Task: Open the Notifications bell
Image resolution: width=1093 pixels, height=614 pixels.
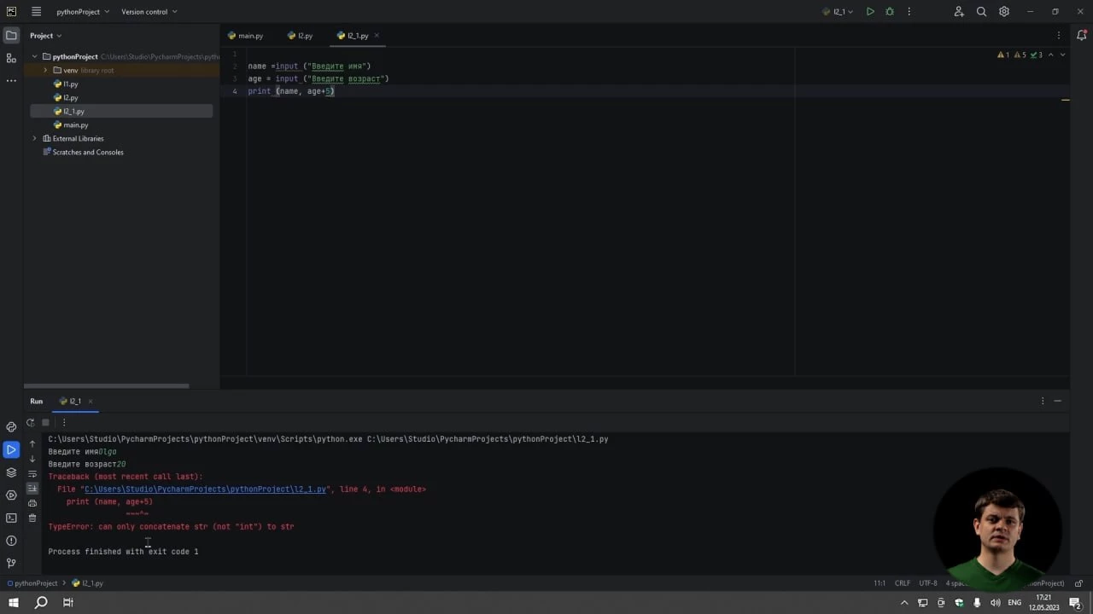Action: click(1081, 35)
